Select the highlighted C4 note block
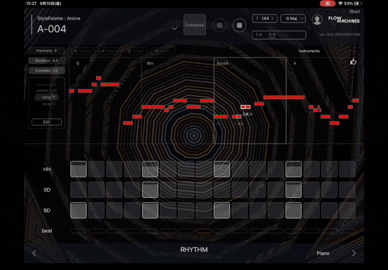388x270 pixels. coord(246,107)
